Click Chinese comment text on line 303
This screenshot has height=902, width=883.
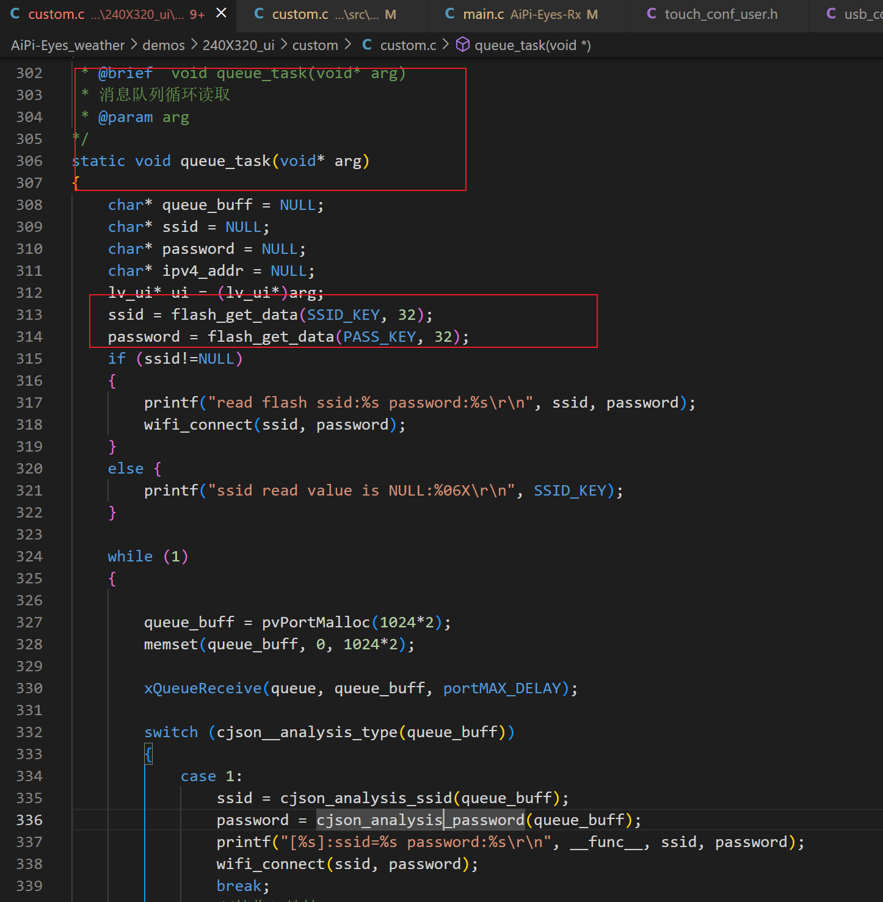pos(164,95)
